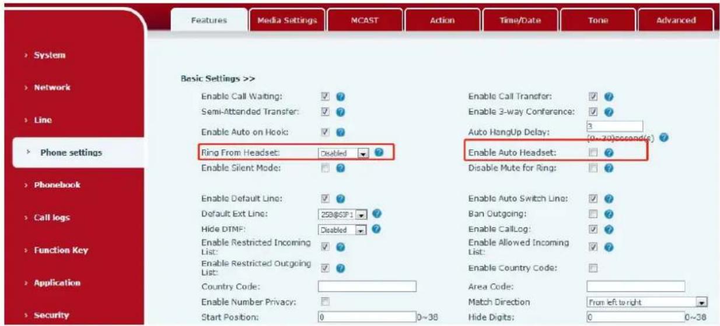Open Ring From Headset dropdown

point(344,153)
